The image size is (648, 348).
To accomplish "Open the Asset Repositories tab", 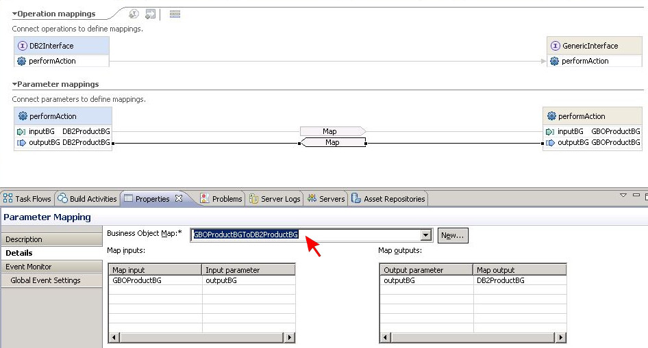I will [388, 199].
